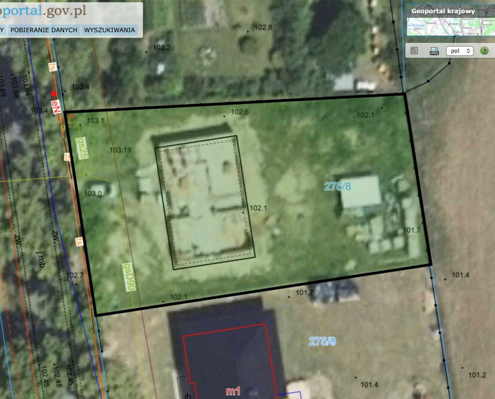Click parcel label 275/9 on the map

[x=322, y=341]
